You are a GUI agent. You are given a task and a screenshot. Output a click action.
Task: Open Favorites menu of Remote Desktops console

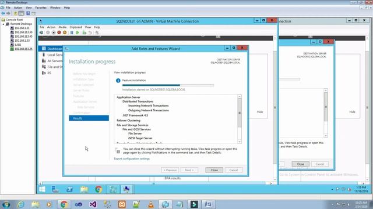[x=41, y=8]
